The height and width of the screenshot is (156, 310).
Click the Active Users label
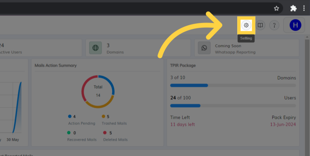click(11, 52)
